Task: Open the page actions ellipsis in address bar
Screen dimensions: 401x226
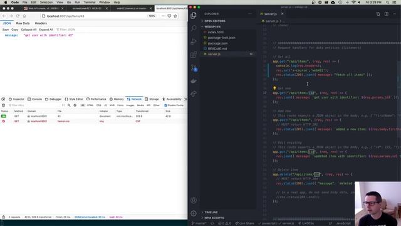Action: [164, 16]
